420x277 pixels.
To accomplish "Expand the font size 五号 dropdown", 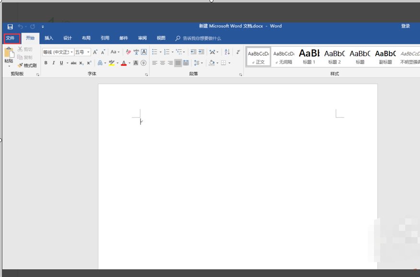I will click(x=88, y=52).
